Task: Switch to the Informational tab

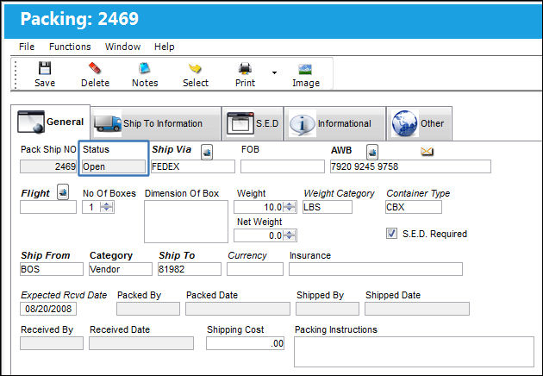Action: coord(334,123)
